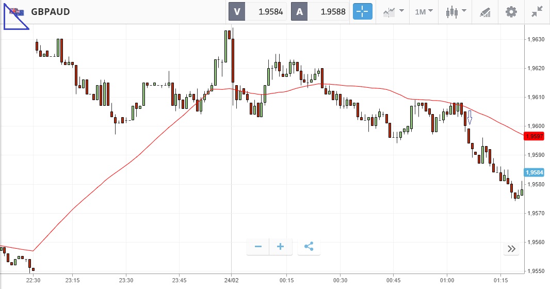Select the drawing tools icon
This screenshot has width=550, height=289.
[485, 11]
